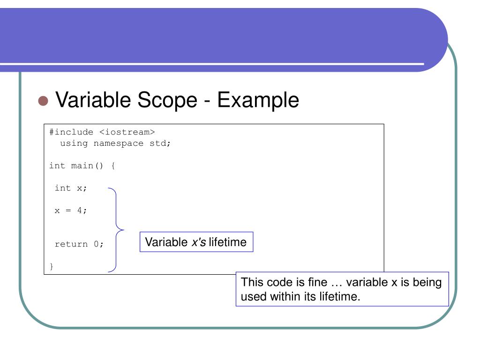Select the "Variable Scope - Example" title
The height and width of the screenshot is (360, 480).
coord(177,100)
